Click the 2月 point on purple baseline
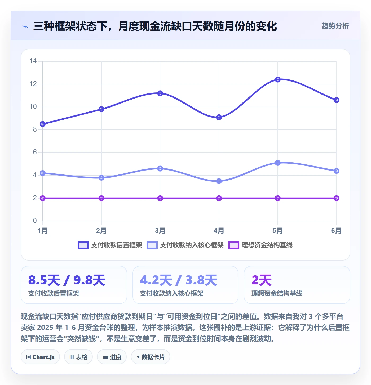The width and height of the screenshot is (371, 385). tap(101, 198)
